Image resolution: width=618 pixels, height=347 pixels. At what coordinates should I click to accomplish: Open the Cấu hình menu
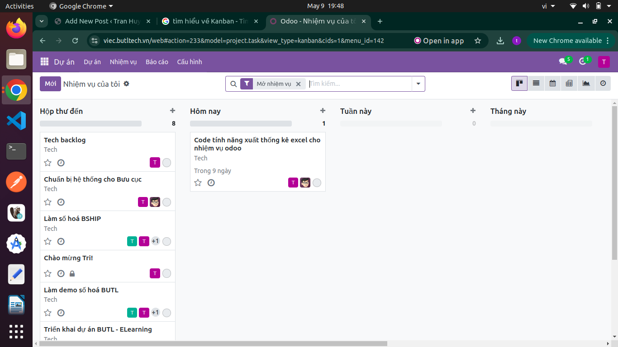190,62
